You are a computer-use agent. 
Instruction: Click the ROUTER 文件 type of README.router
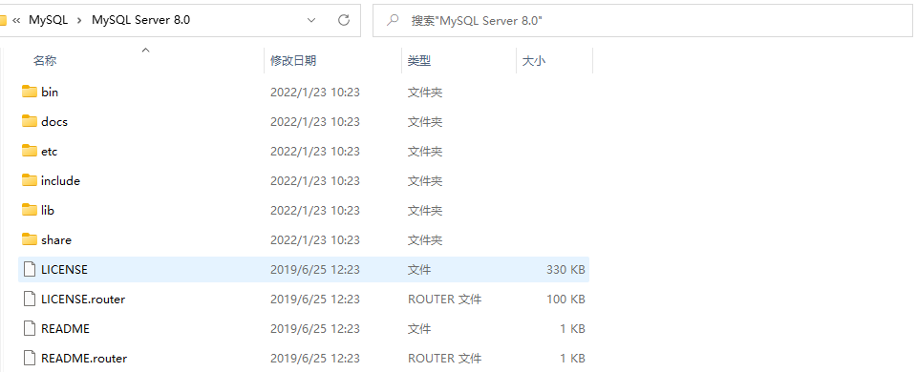pos(444,358)
